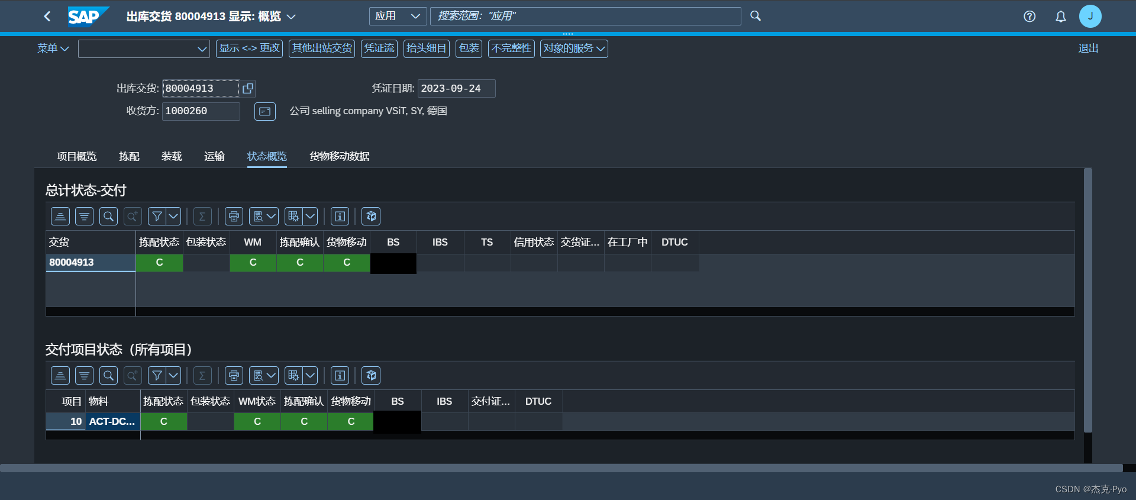
Task: Click the search magnifier icon in header
Action: click(756, 16)
